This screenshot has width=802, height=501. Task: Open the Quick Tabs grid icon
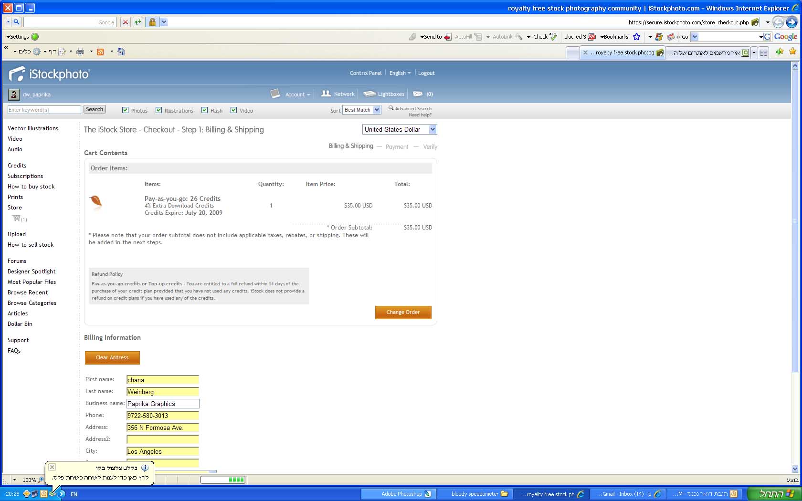[764, 52]
